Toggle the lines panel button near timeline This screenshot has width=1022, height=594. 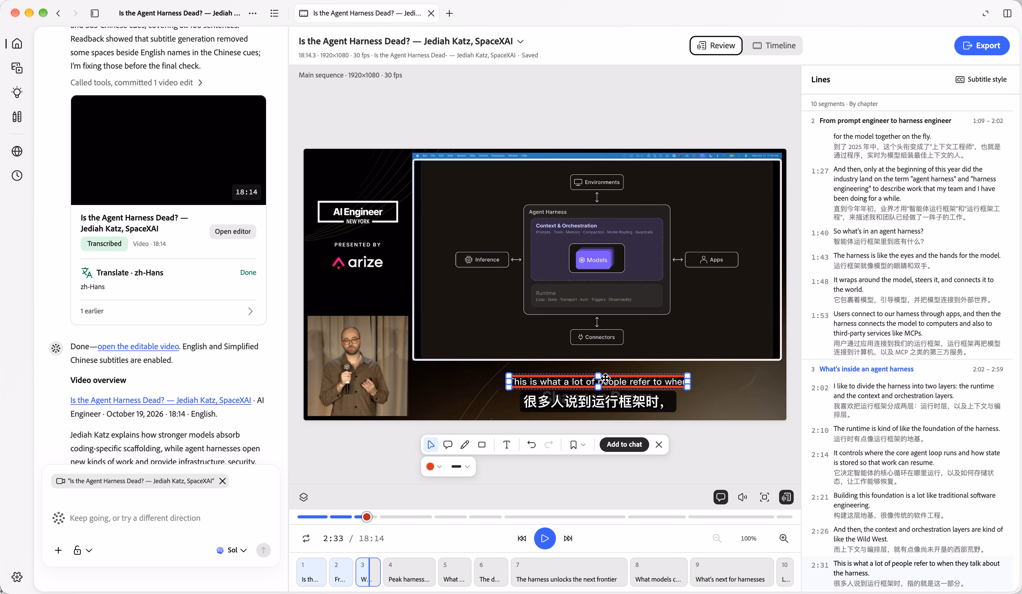(x=786, y=497)
